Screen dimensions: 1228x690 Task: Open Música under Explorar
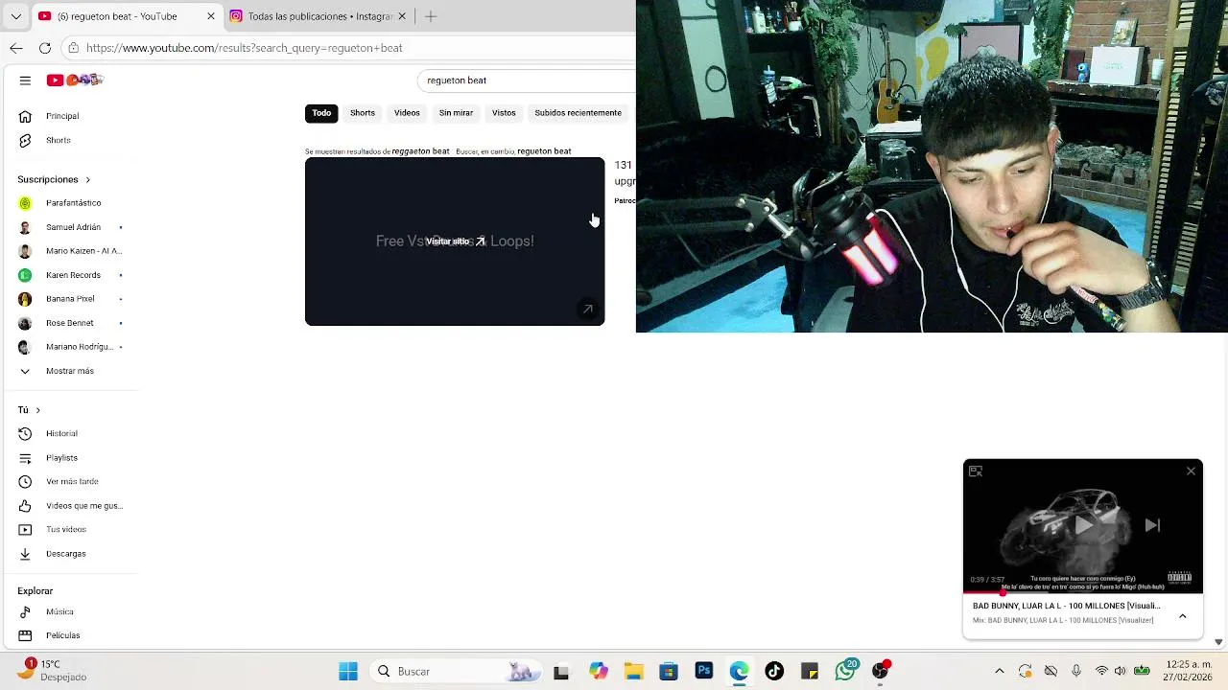(x=69, y=611)
